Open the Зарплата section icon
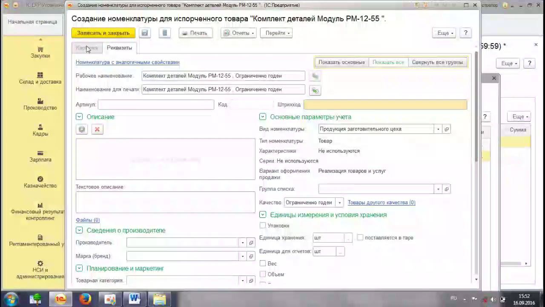The height and width of the screenshot is (307, 545). [x=40, y=153]
